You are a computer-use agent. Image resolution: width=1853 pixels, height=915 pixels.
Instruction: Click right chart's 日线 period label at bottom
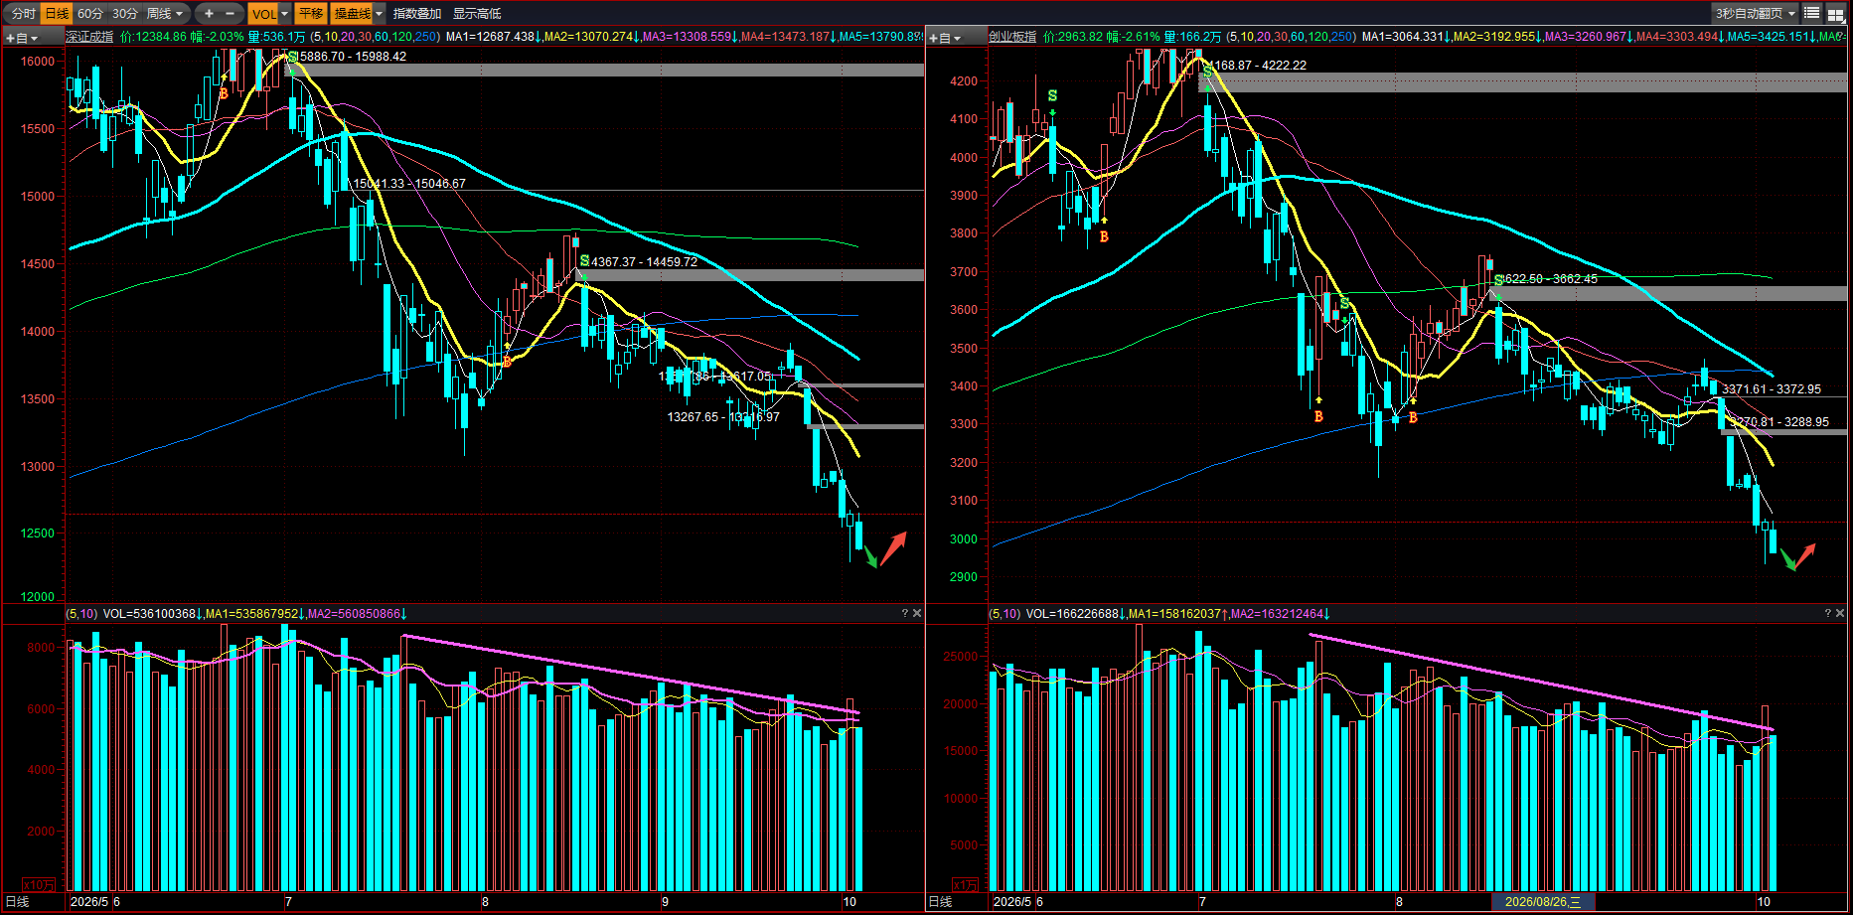coord(940,901)
